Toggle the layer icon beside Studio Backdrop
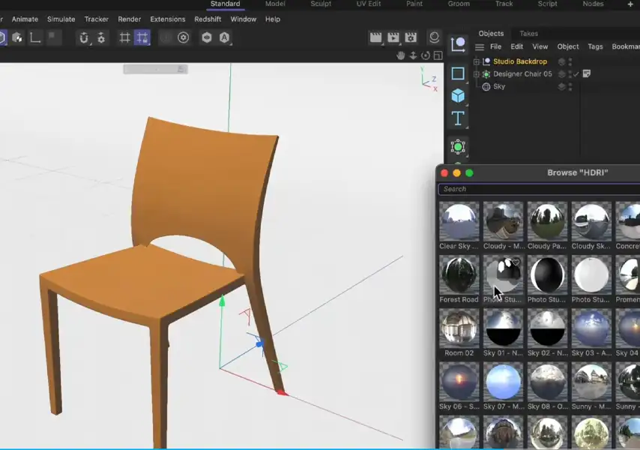The image size is (640, 450). coord(562,61)
